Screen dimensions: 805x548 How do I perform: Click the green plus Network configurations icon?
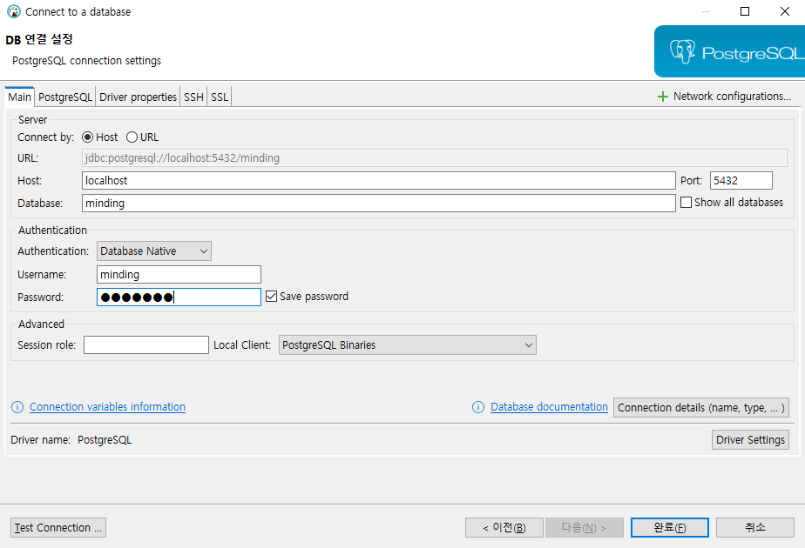coord(663,97)
